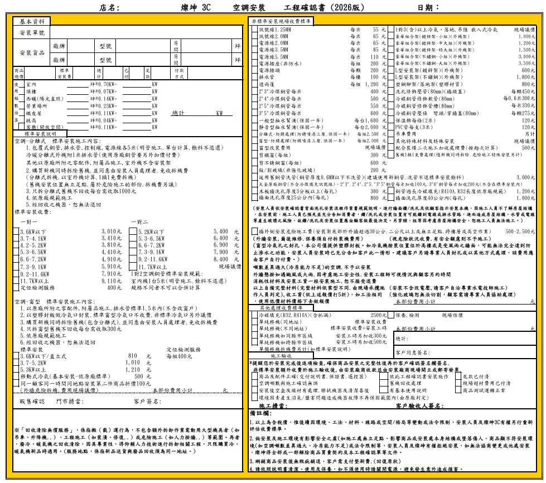Tick the 冷媒填充(R32.R410A) checkbox
The height and width of the screenshot is (483, 546).
[x=254, y=315]
